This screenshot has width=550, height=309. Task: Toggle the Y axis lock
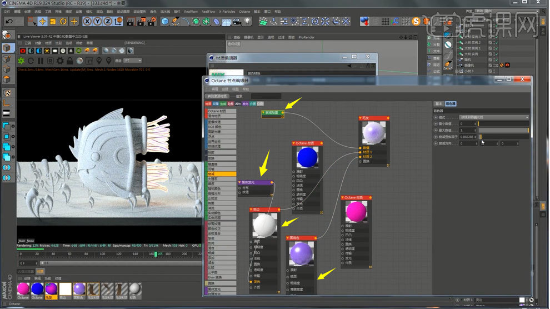pyautogui.click(x=98, y=21)
